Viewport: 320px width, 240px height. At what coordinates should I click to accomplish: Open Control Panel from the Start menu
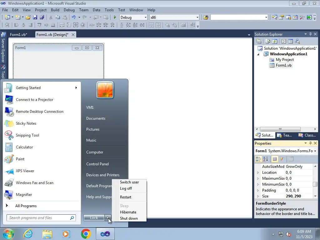point(97,164)
